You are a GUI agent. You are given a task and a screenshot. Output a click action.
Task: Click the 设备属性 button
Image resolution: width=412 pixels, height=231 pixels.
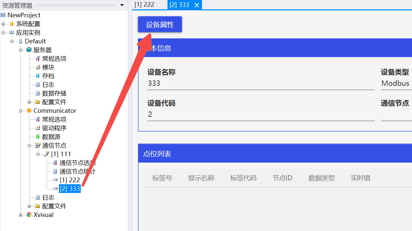click(x=160, y=24)
